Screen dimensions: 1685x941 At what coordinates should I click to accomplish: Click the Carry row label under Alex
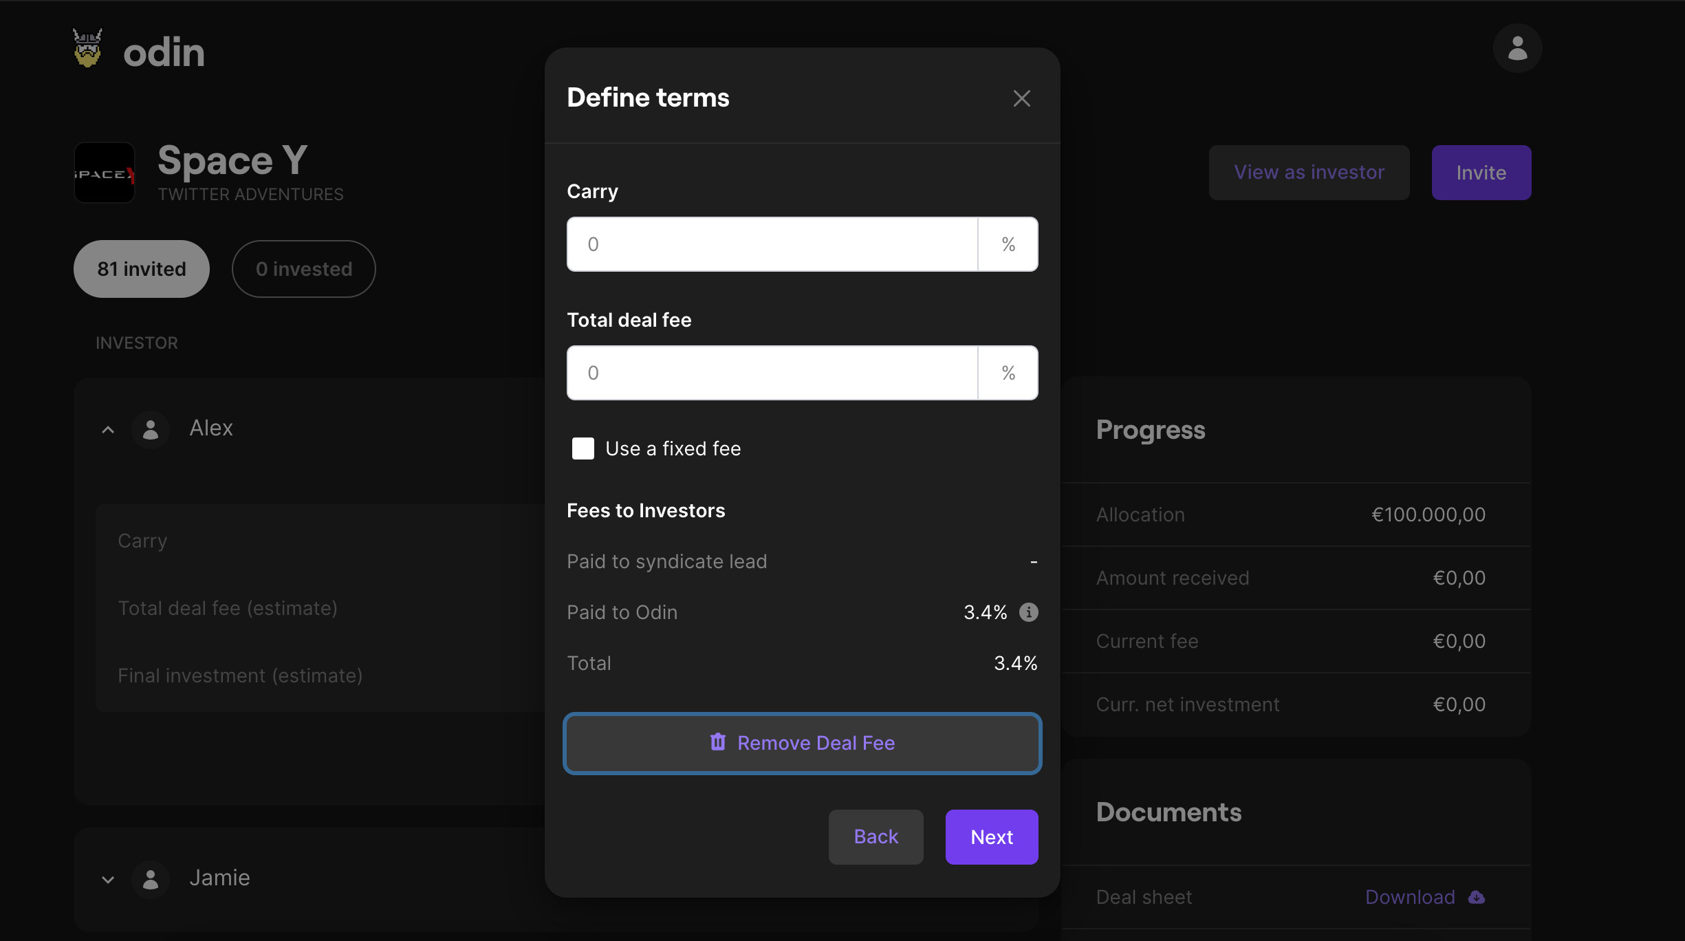click(x=142, y=541)
